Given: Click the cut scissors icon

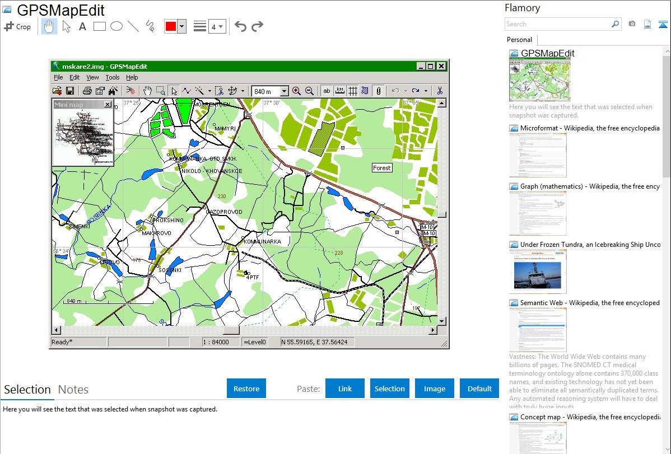Looking at the screenshot, I should tap(440, 91).
